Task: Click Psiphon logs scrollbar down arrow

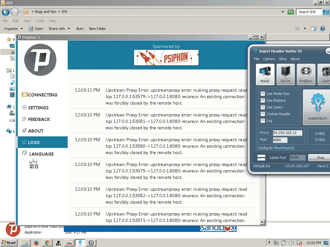Action: click(262, 222)
